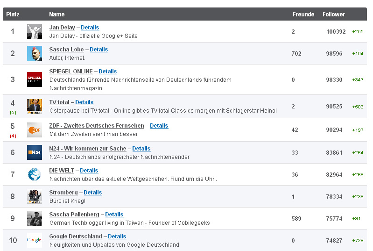View Details for TV total

tap(84, 102)
